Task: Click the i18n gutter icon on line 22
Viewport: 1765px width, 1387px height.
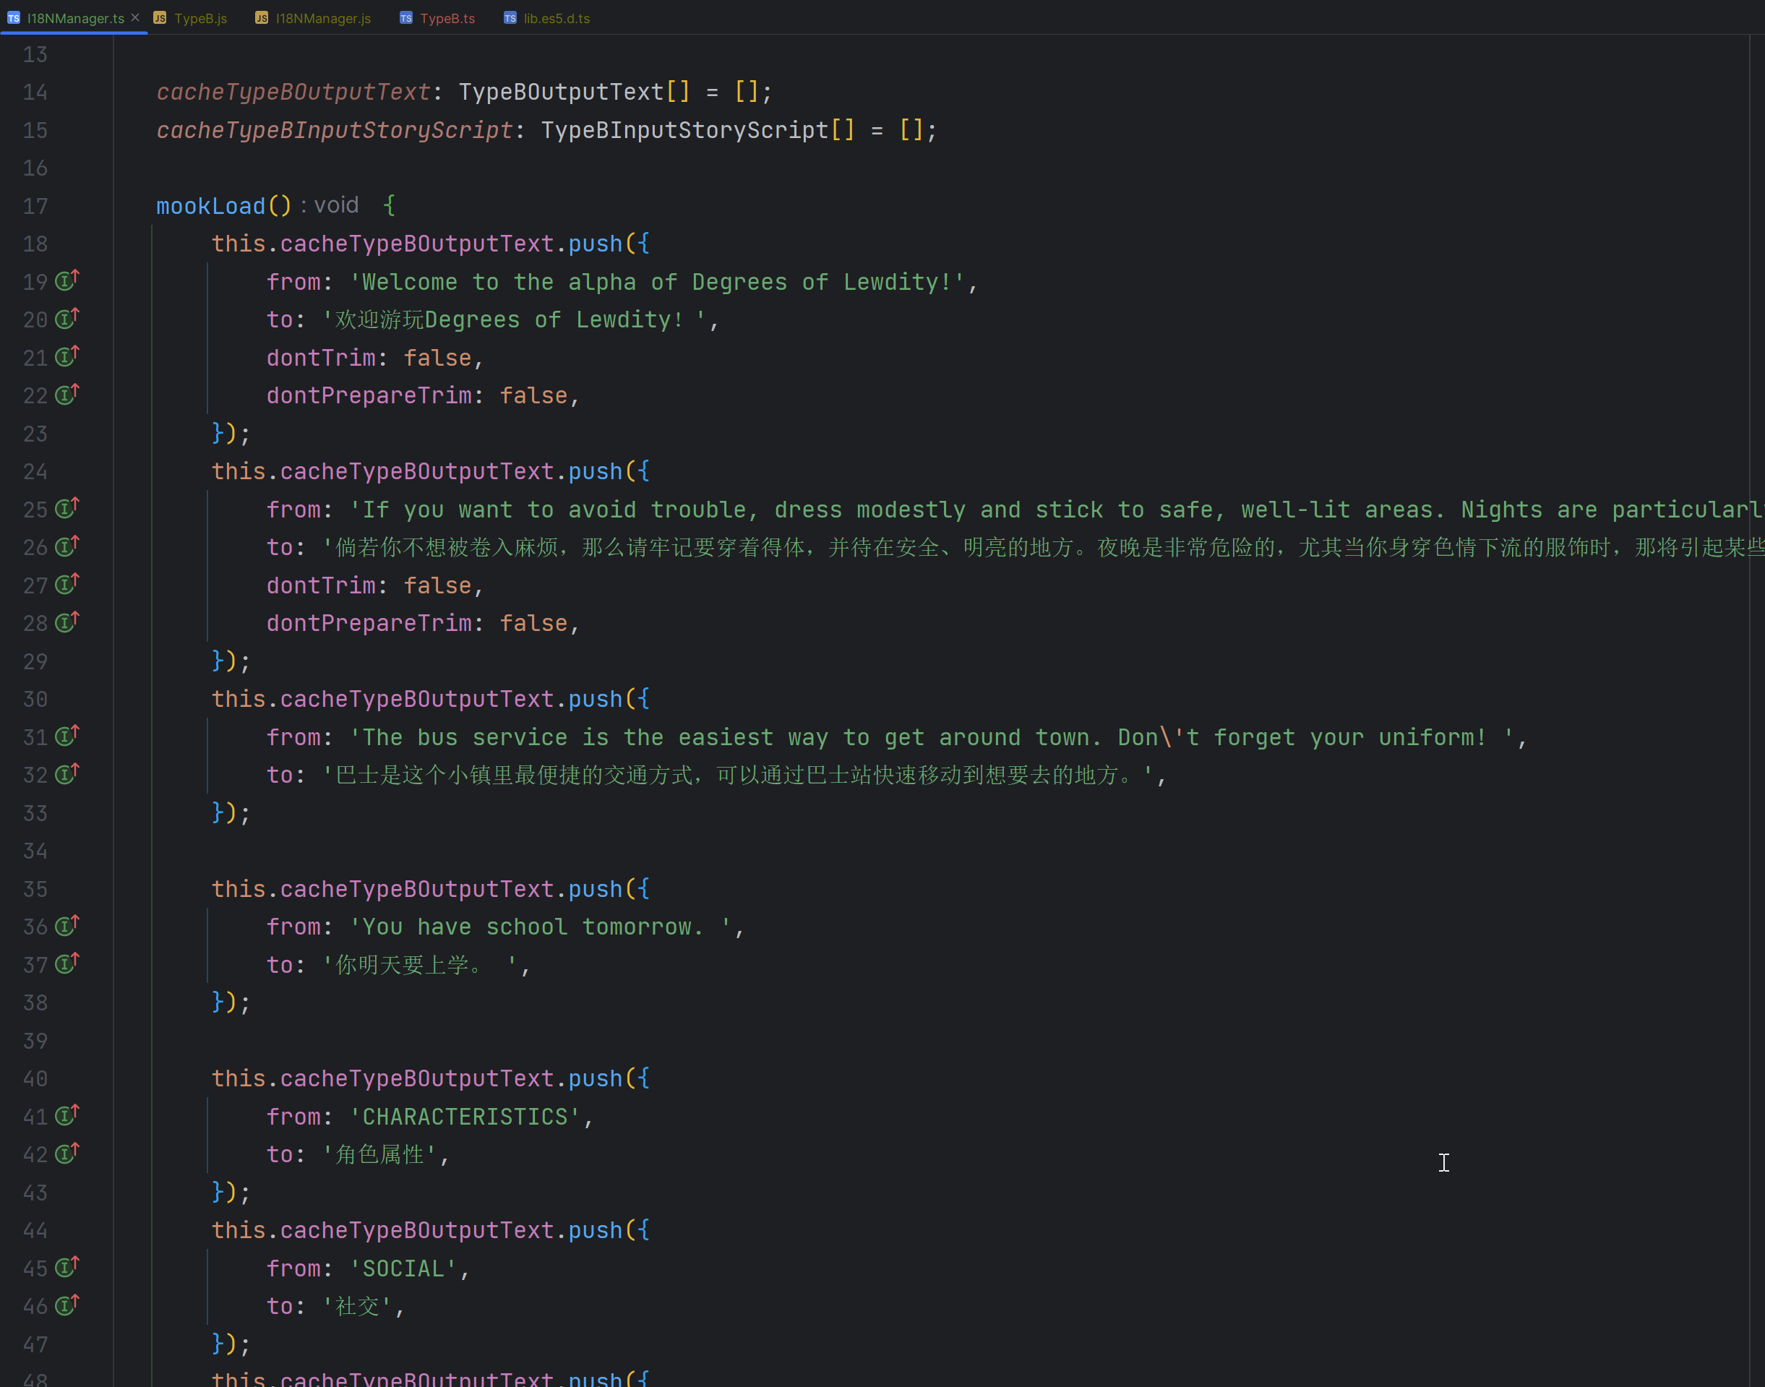Action: pos(66,395)
